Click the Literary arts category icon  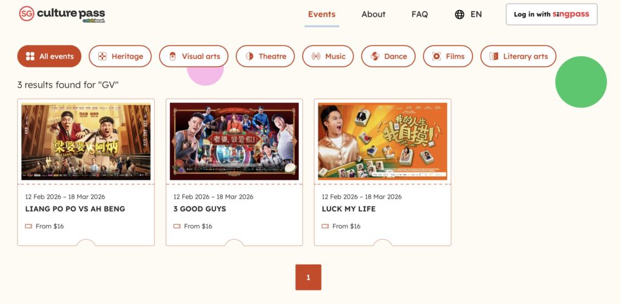[494, 56]
